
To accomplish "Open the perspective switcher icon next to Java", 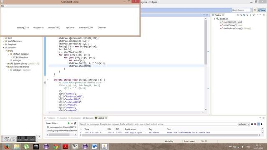I will point(255,10).
